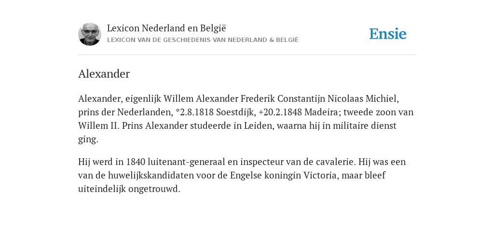The height and width of the screenshot is (247, 494).
Task: Click the year 1840 in the second paragraph
Action: click(x=136, y=162)
